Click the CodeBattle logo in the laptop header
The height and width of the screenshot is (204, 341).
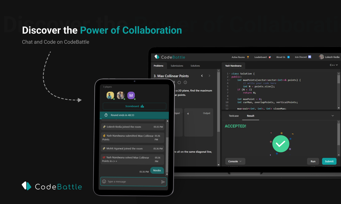click(x=170, y=57)
